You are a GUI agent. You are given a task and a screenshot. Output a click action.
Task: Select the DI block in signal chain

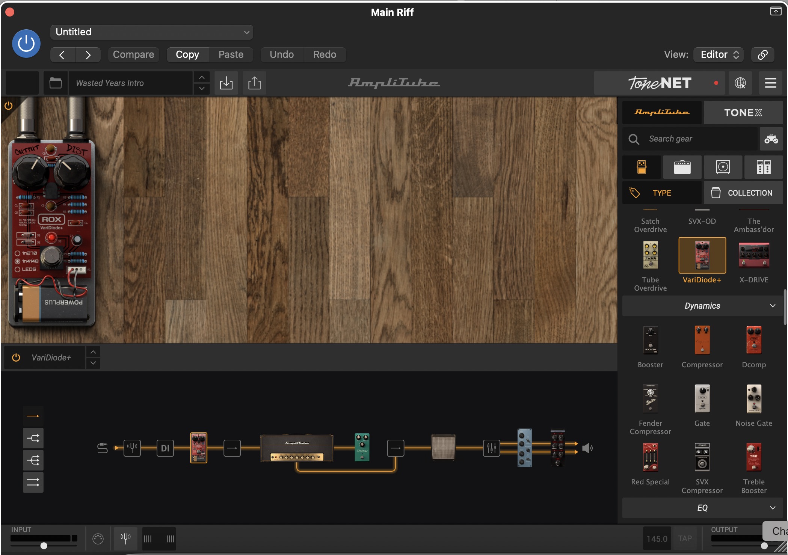click(165, 448)
